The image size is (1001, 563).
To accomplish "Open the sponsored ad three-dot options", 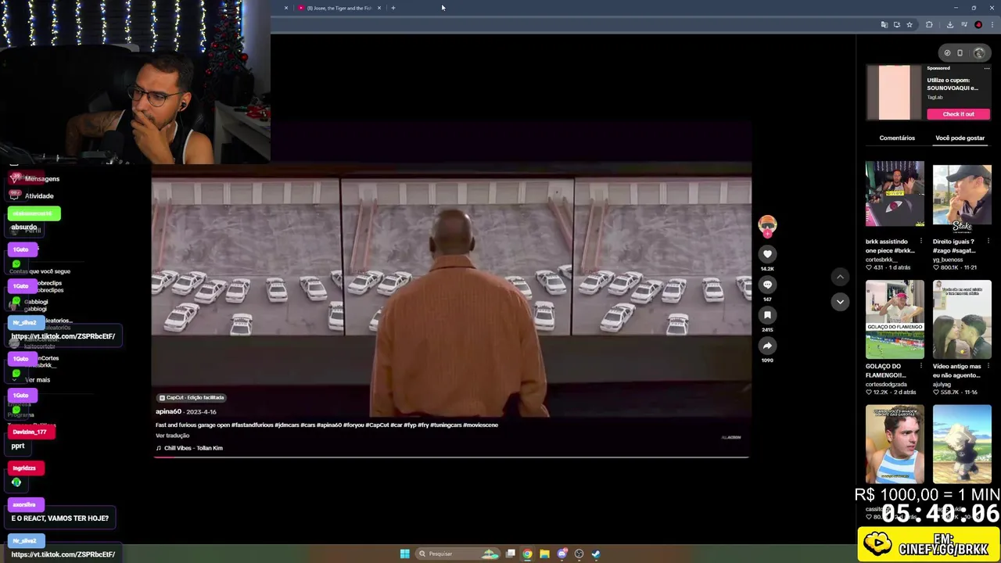I will [x=986, y=69].
